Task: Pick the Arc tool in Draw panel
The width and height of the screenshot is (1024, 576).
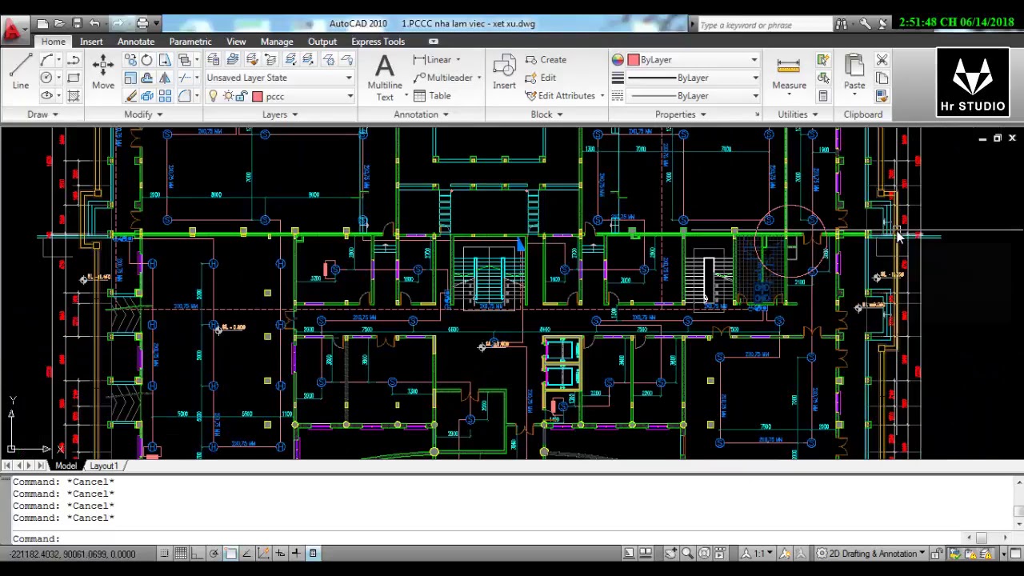Action: click(46, 60)
